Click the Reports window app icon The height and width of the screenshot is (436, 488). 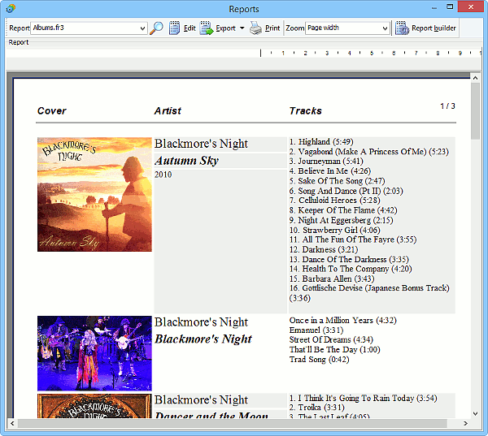click(11, 8)
